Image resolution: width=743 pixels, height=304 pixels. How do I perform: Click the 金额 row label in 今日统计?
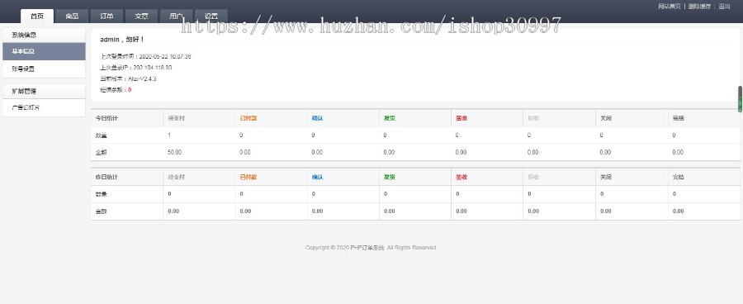102,152
